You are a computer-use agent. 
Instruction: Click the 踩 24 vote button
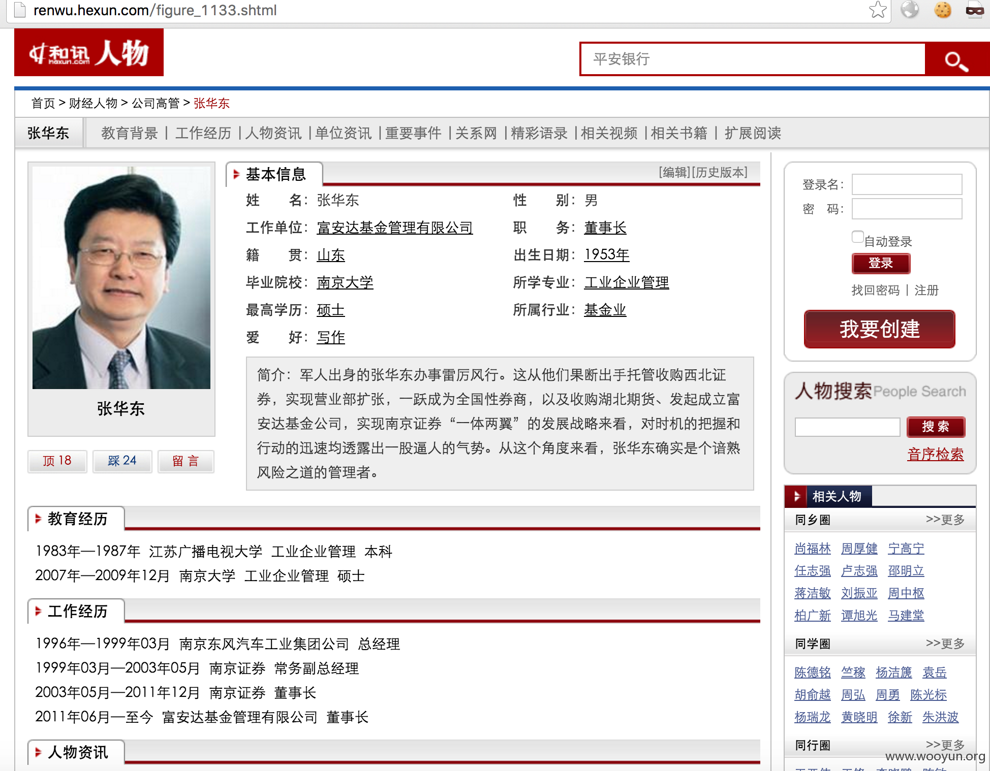click(122, 461)
